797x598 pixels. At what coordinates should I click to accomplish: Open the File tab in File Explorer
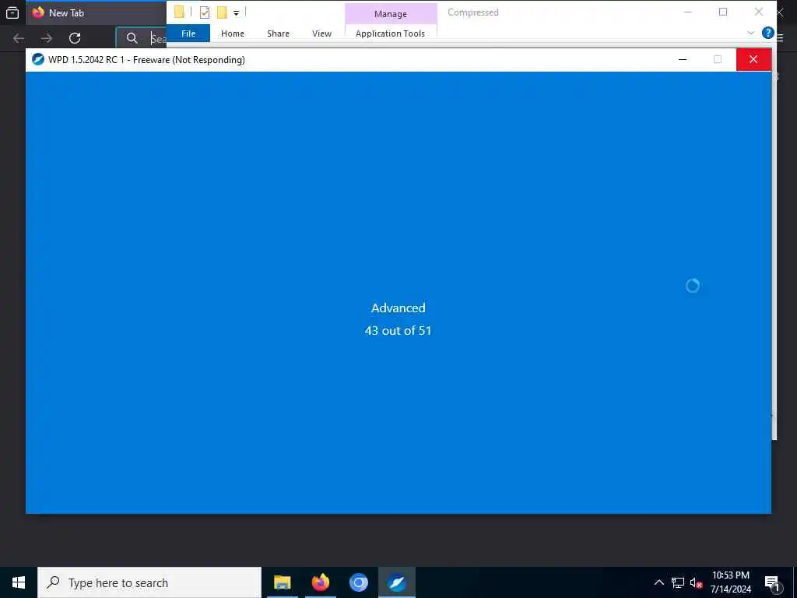pos(188,33)
